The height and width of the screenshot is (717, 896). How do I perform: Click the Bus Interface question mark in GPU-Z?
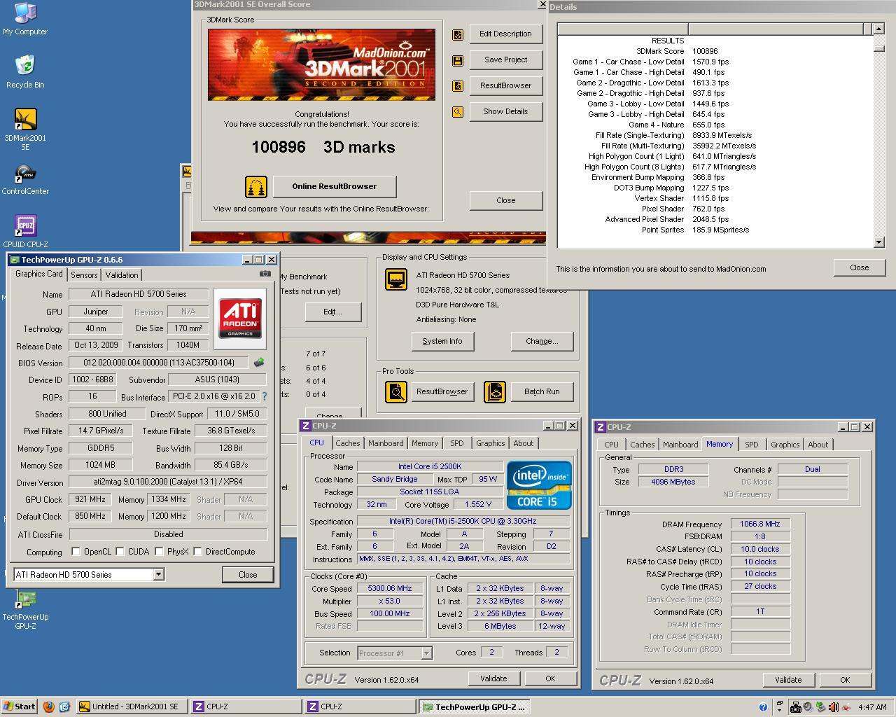265,396
